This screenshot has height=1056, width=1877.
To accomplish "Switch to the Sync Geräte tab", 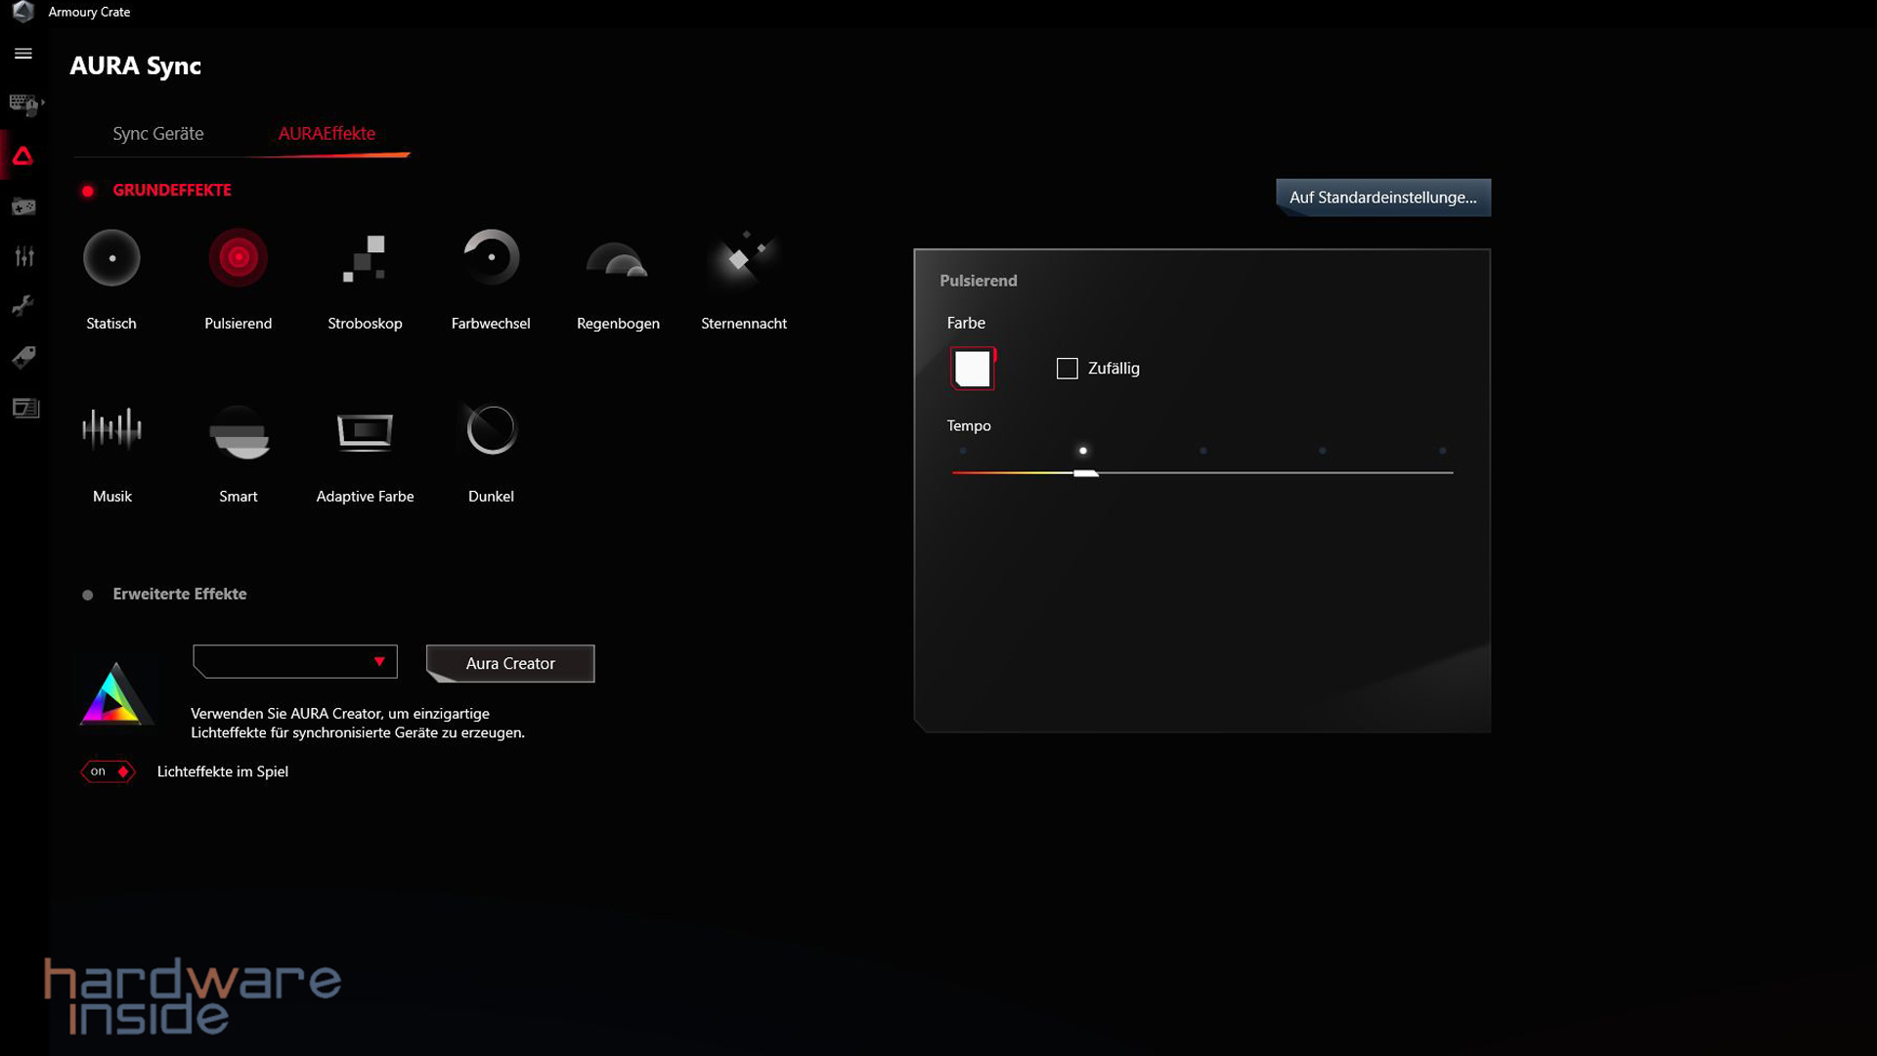I will pos(157,134).
